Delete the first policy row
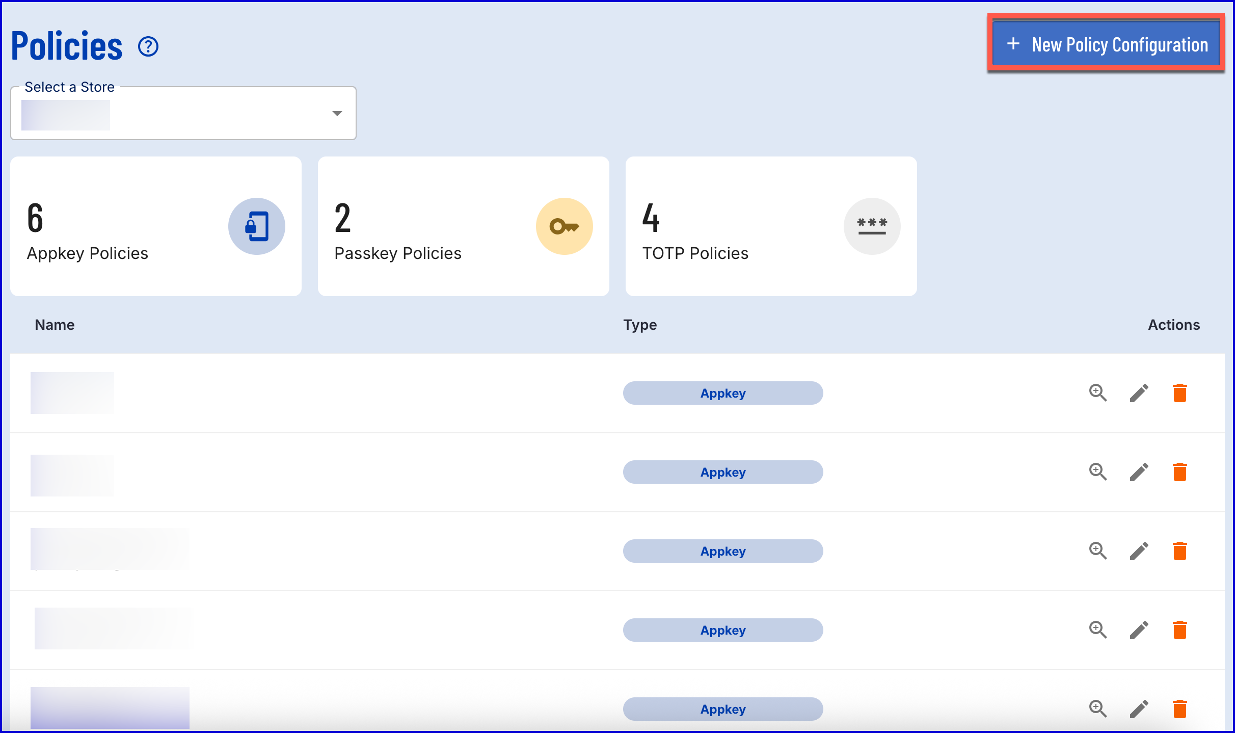The width and height of the screenshot is (1235, 733). point(1179,393)
